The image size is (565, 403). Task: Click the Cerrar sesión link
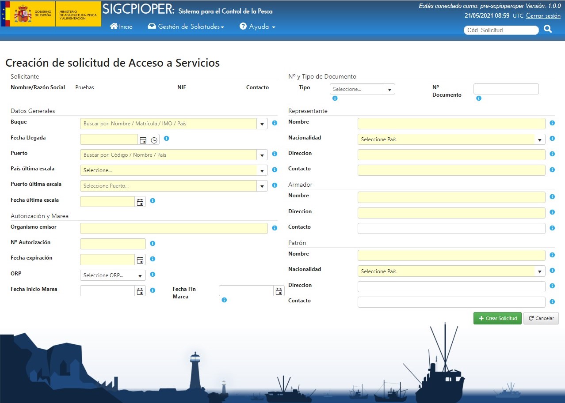(x=543, y=16)
